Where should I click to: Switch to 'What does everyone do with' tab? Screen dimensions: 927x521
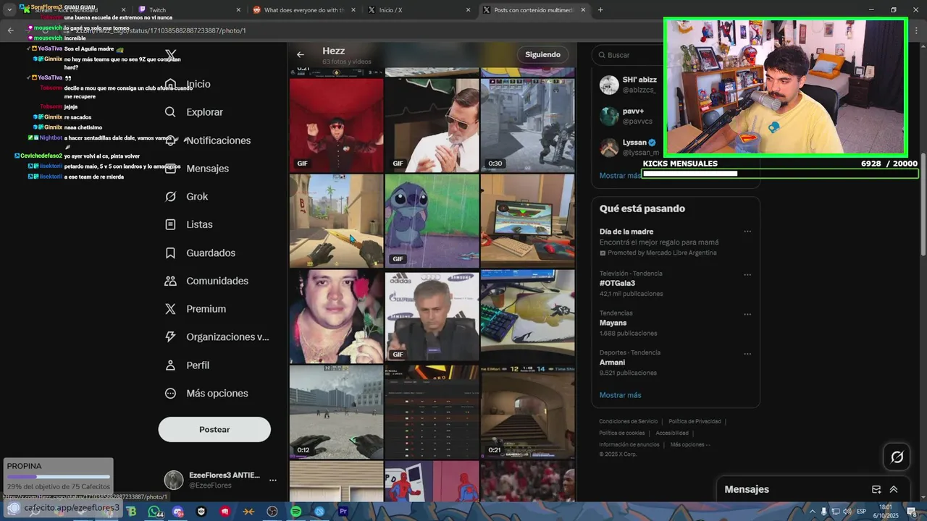click(304, 10)
